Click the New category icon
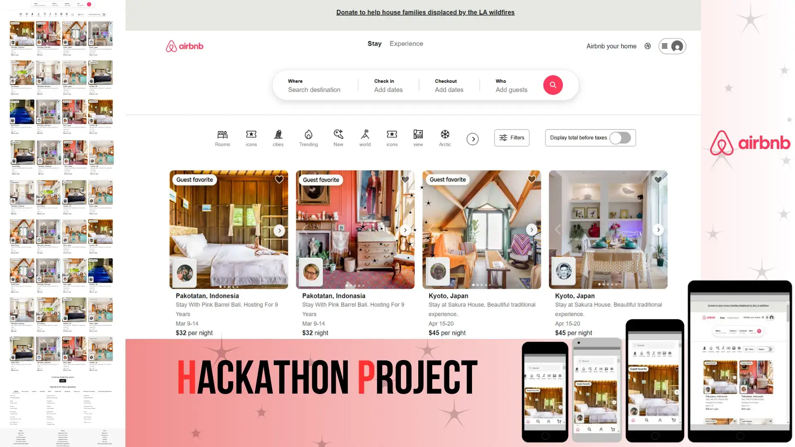The image size is (795, 447). point(338,137)
